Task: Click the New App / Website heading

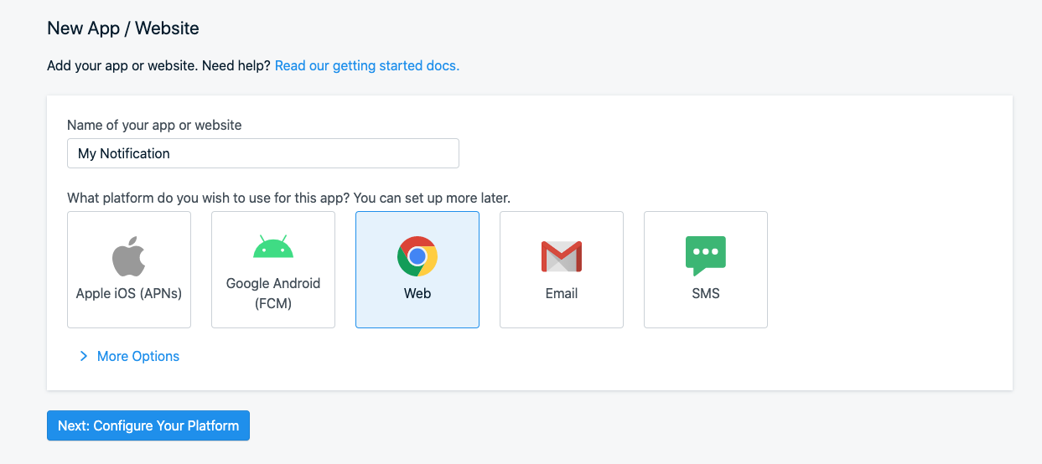Action: click(x=123, y=28)
